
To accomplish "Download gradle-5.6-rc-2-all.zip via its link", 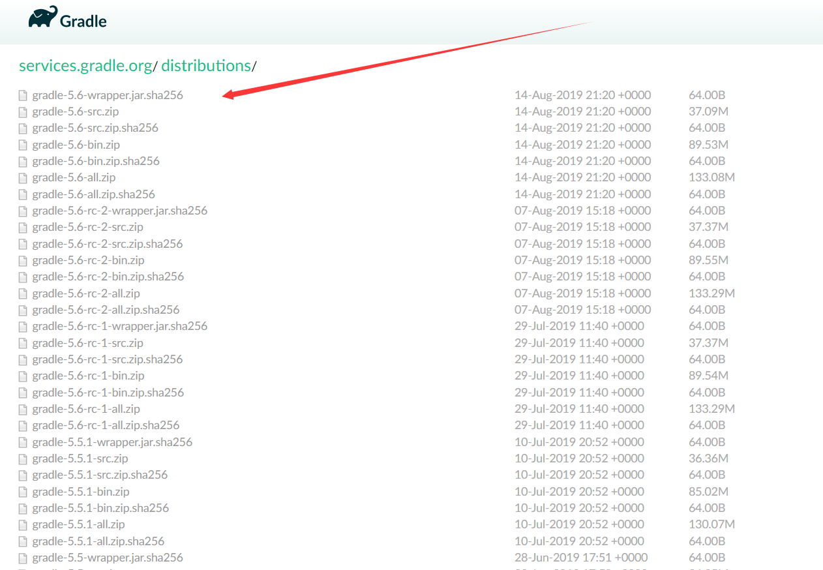I will [x=86, y=293].
